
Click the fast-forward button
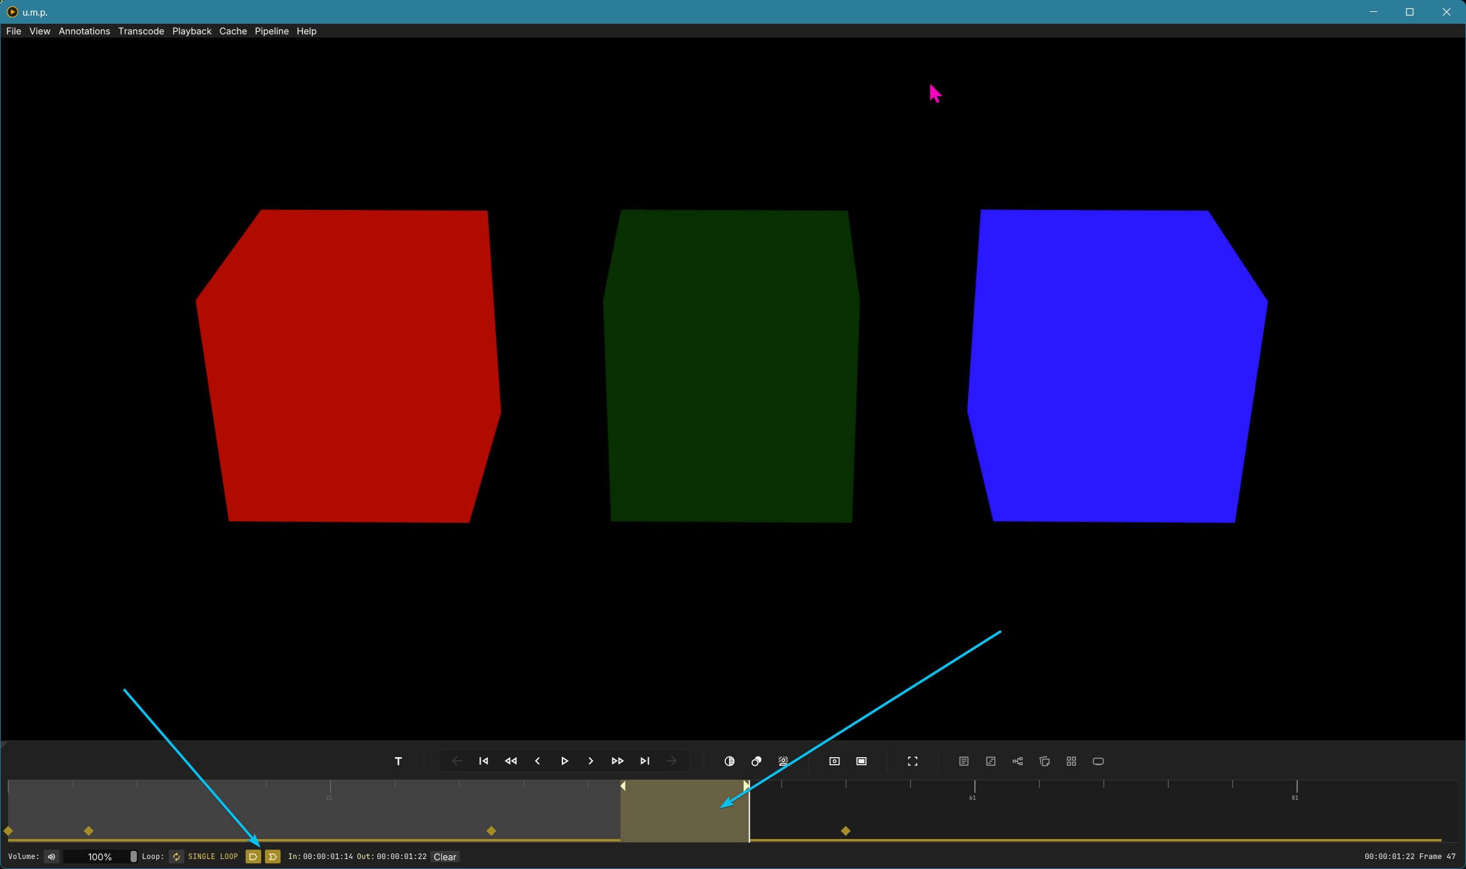617,761
